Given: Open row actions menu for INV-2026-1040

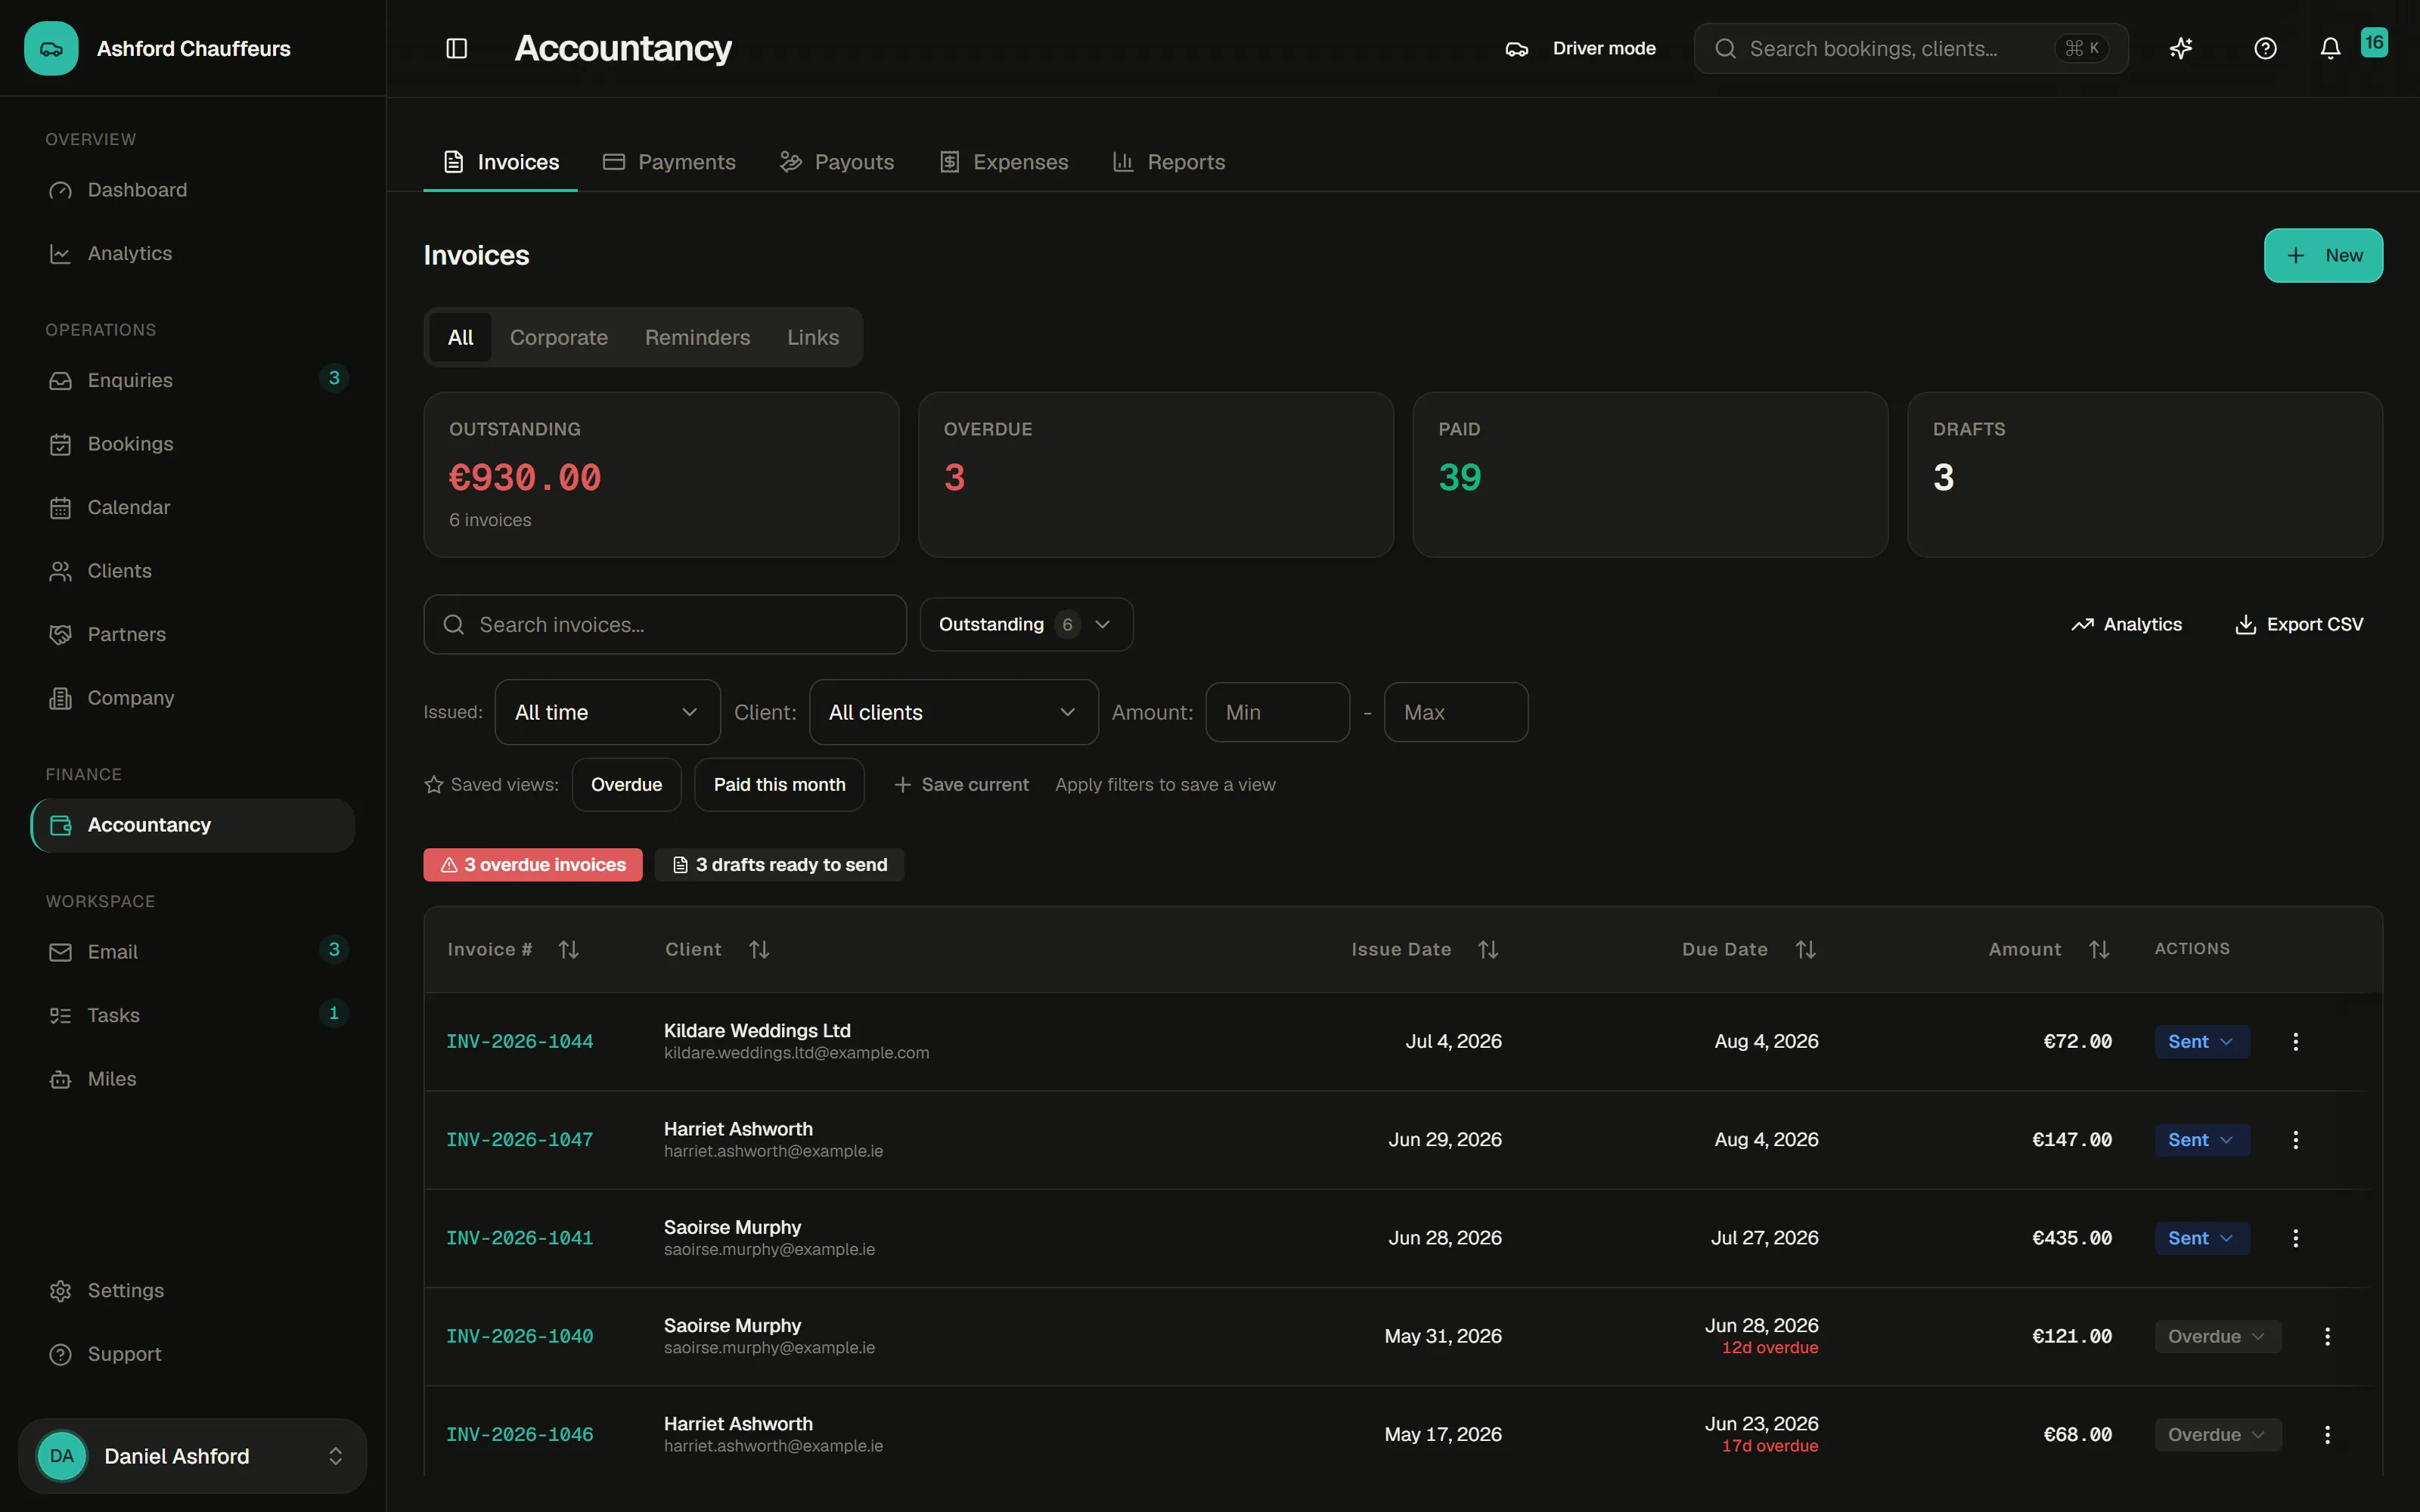Looking at the screenshot, I should point(2328,1336).
